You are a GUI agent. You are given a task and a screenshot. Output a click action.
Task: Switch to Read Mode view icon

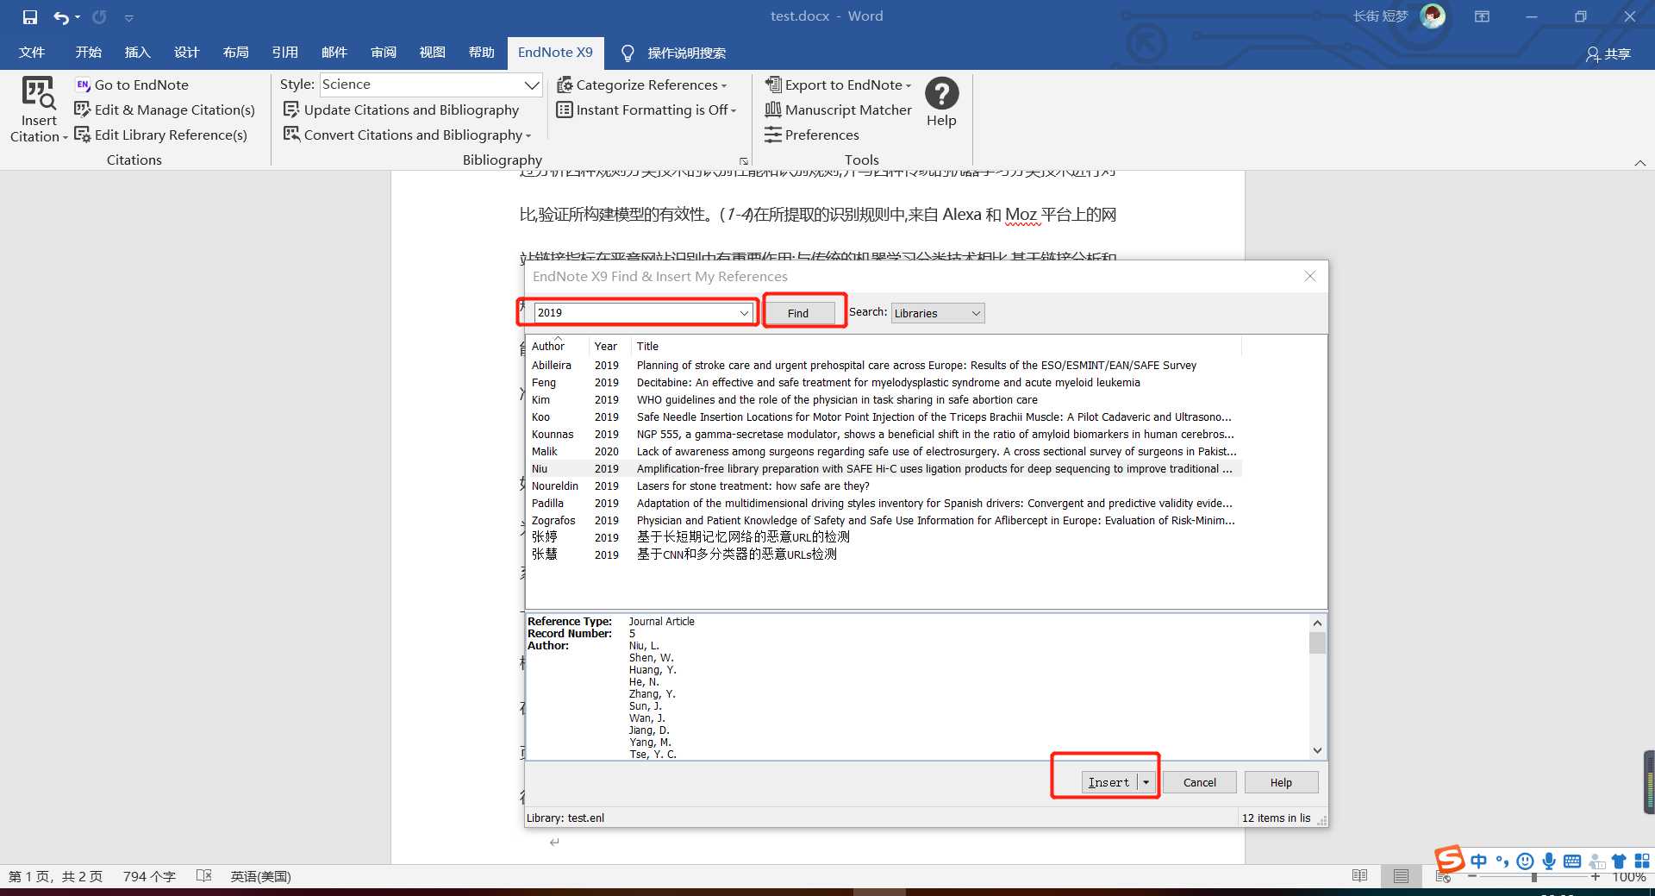tap(1359, 876)
